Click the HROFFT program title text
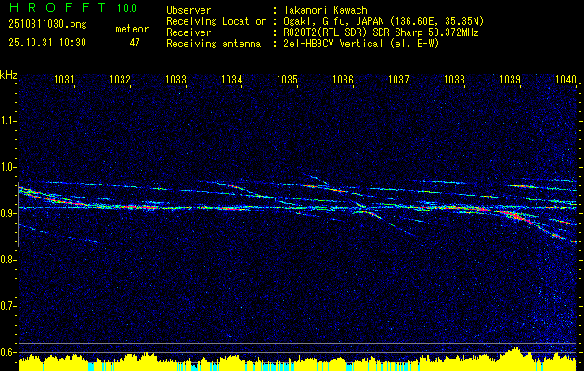 click(x=58, y=7)
